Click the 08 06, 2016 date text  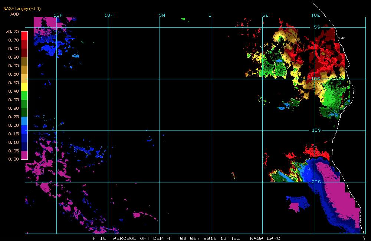tap(198, 238)
